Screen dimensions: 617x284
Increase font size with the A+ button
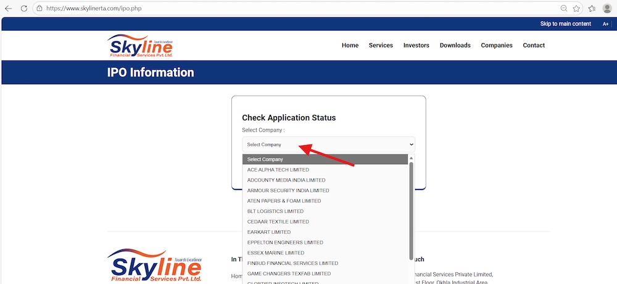click(606, 24)
